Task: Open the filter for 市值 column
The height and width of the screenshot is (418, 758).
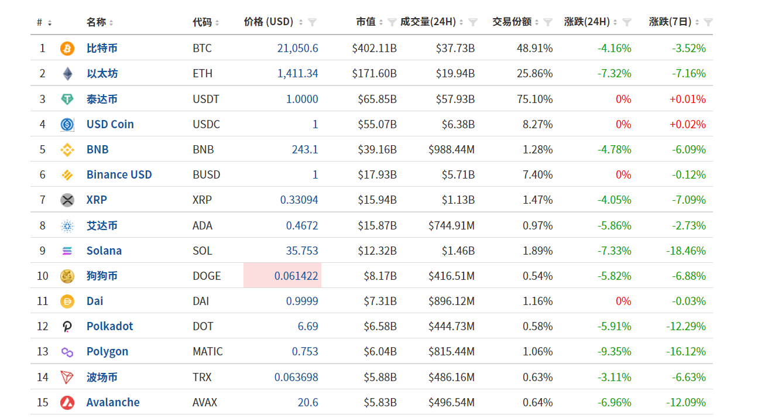Action: pyautogui.click(x=391, y=22)
